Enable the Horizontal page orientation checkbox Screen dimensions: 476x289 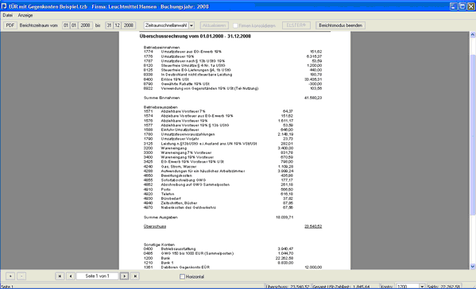(x=182, y=276)
